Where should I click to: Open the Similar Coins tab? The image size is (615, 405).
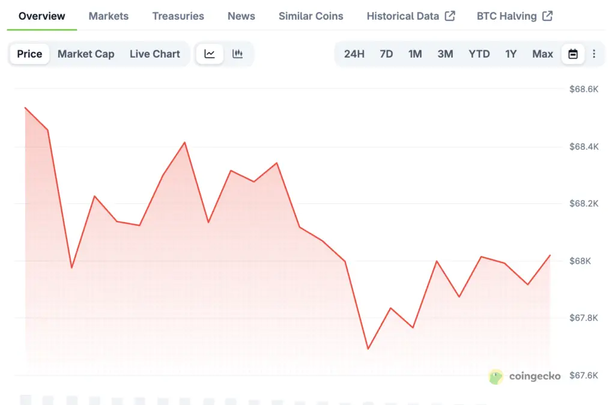pyautogui.click(x=311, y=16)
